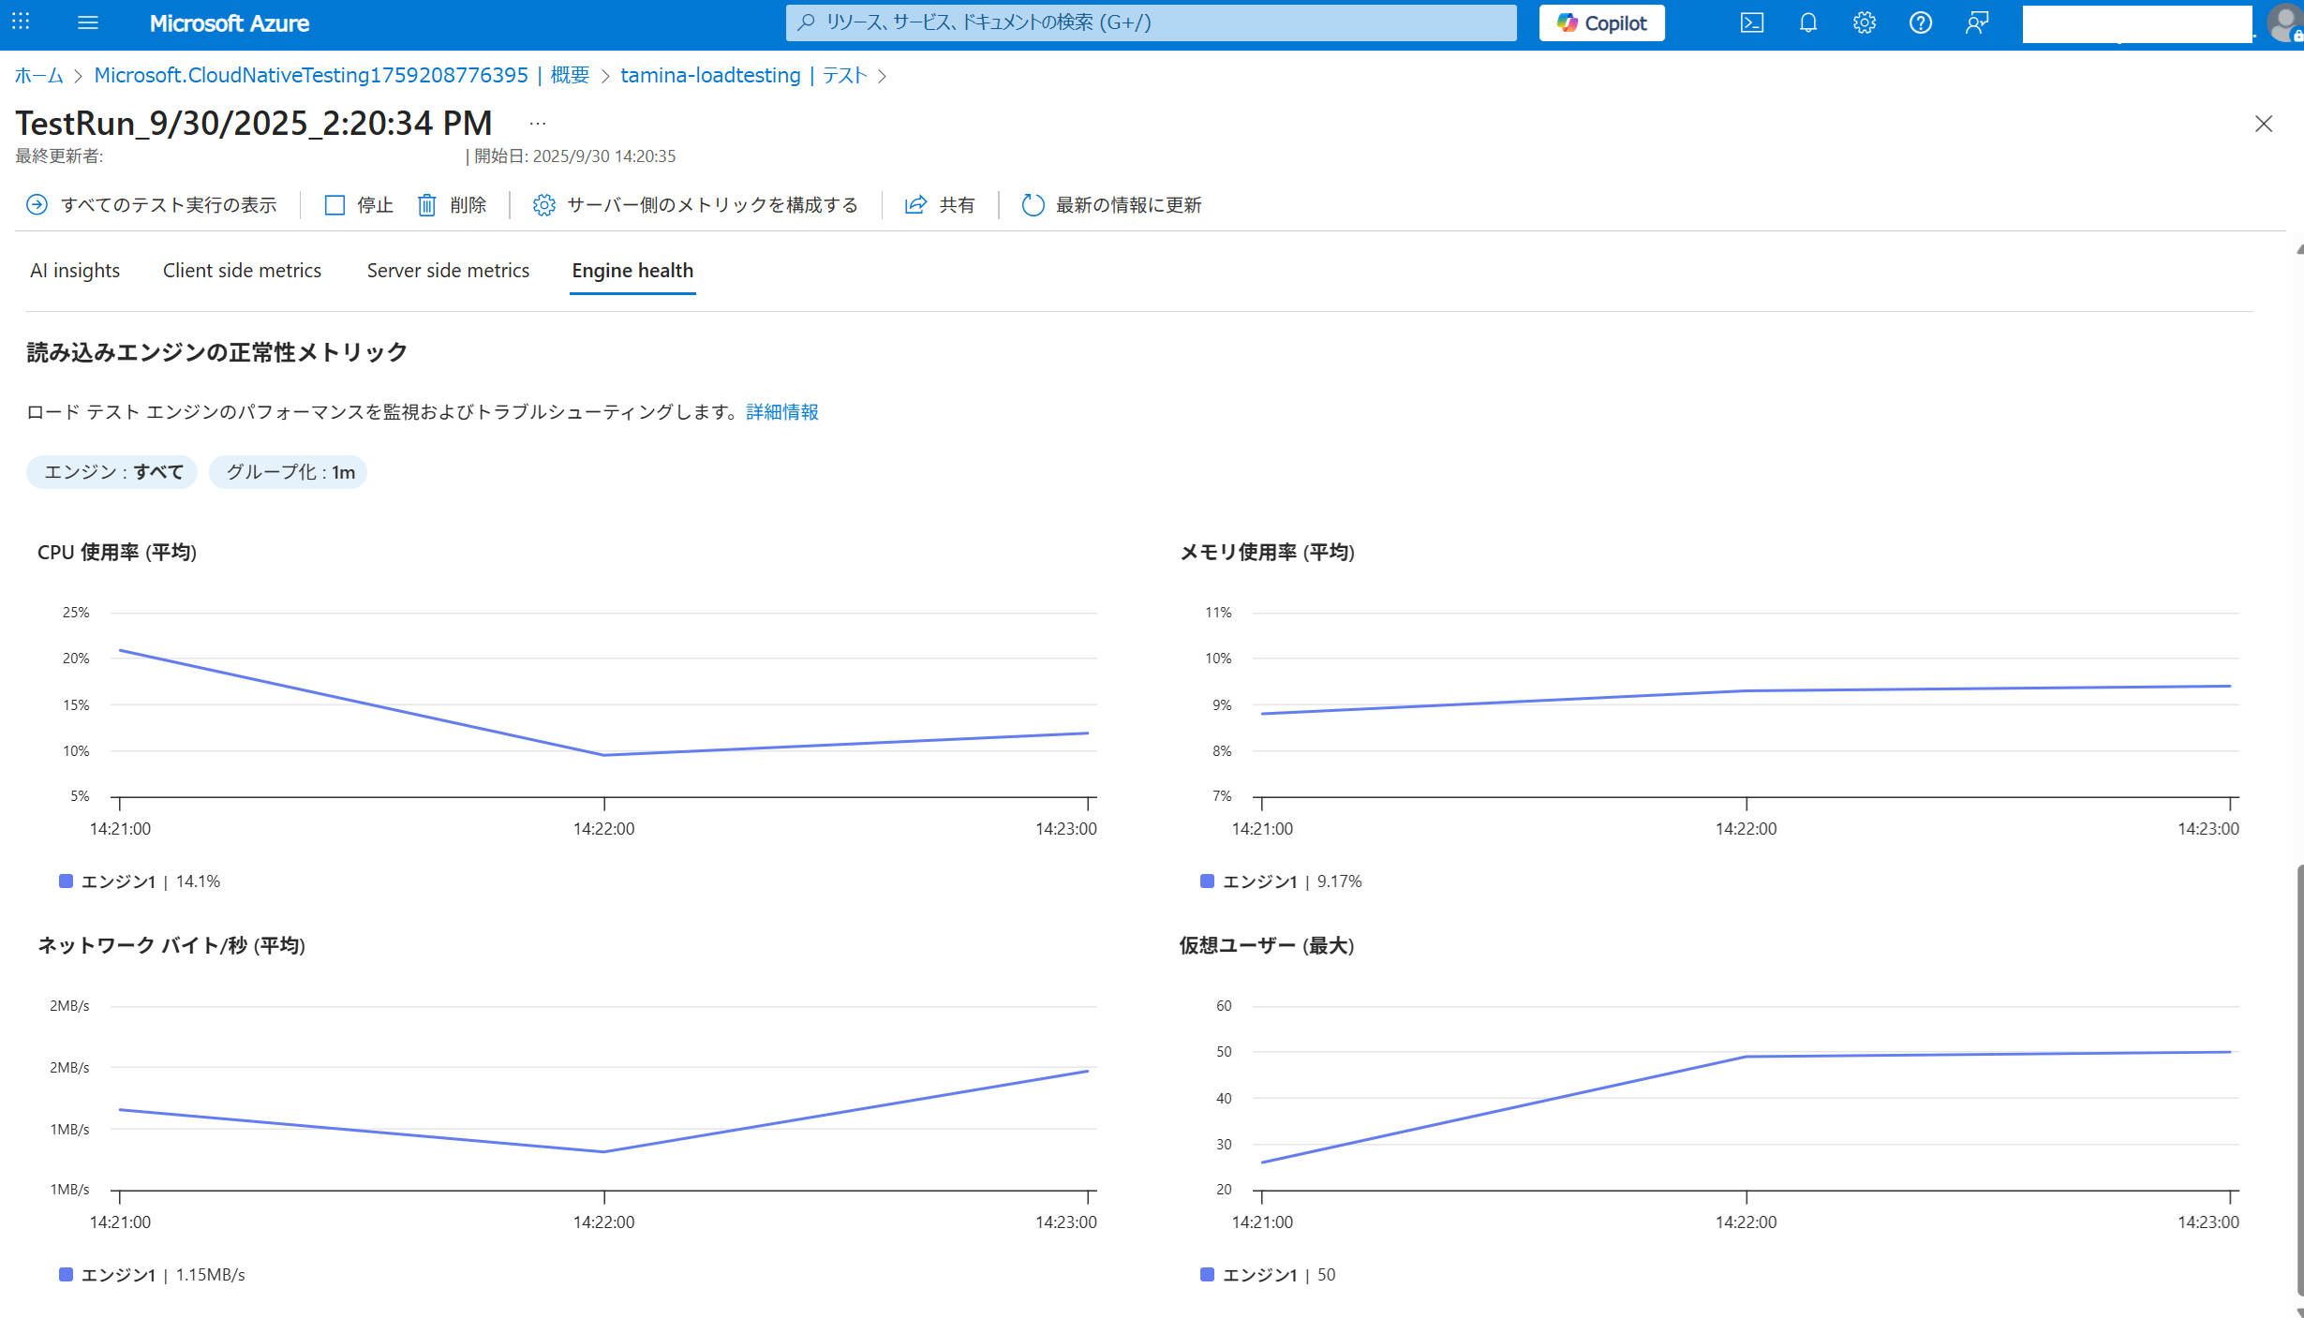Open the portal hamburger menu

point(88,23)
